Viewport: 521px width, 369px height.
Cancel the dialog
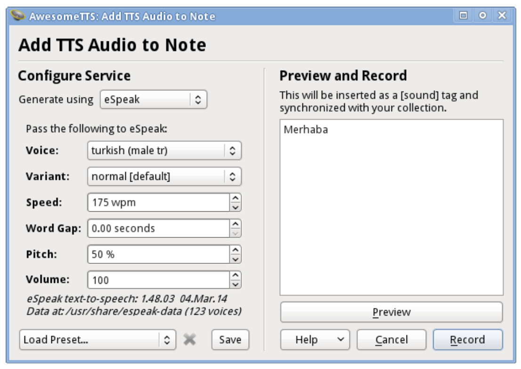coord(391,339)
